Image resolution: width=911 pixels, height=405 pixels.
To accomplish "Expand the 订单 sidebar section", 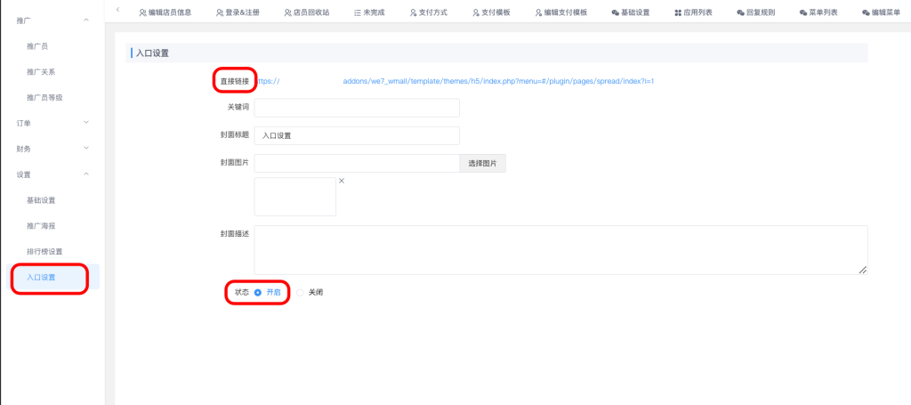I will [85, 123].
